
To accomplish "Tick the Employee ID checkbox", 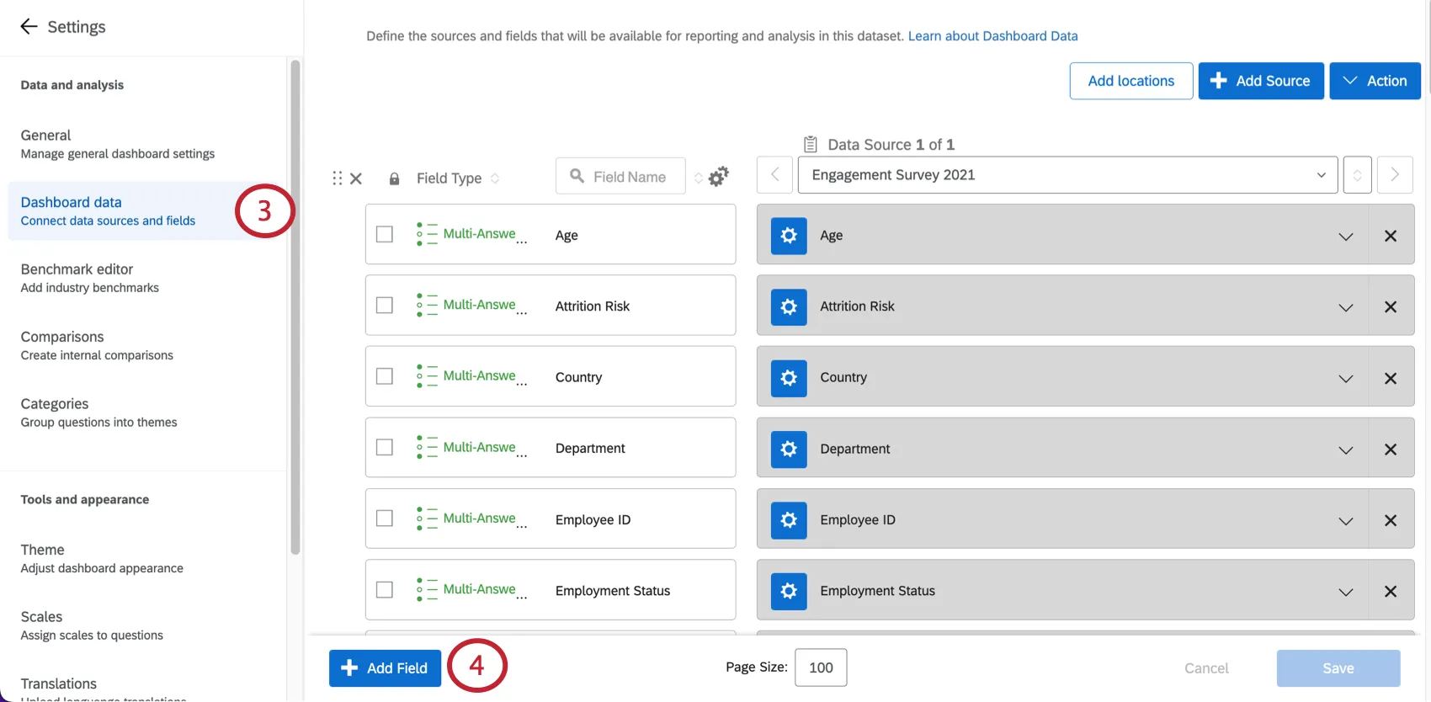I will tap(385, 519).
